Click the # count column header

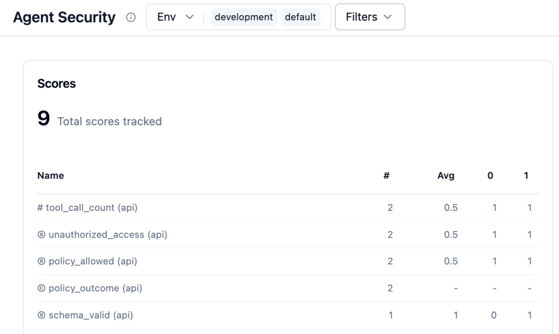[386, 175]
